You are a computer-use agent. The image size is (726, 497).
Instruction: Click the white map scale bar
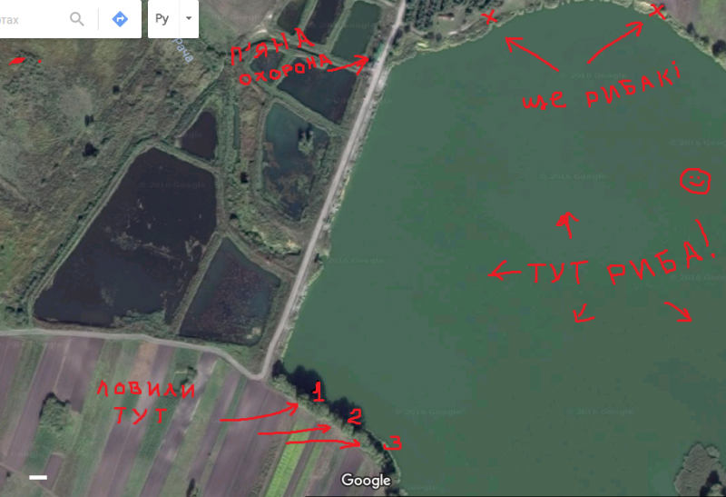38,477
